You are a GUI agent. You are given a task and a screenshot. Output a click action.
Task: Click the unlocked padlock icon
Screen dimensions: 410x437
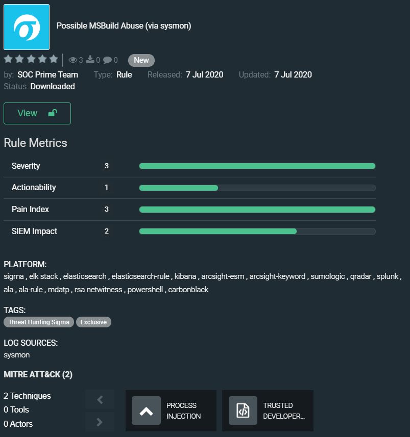pos(52,113)
